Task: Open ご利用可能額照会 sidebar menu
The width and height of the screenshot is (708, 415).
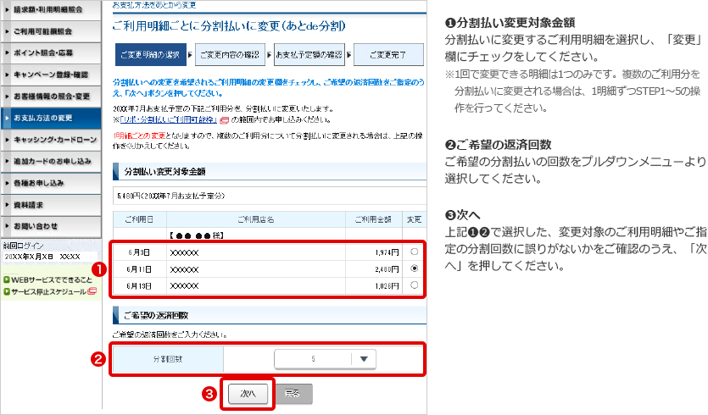Action: 50,31
